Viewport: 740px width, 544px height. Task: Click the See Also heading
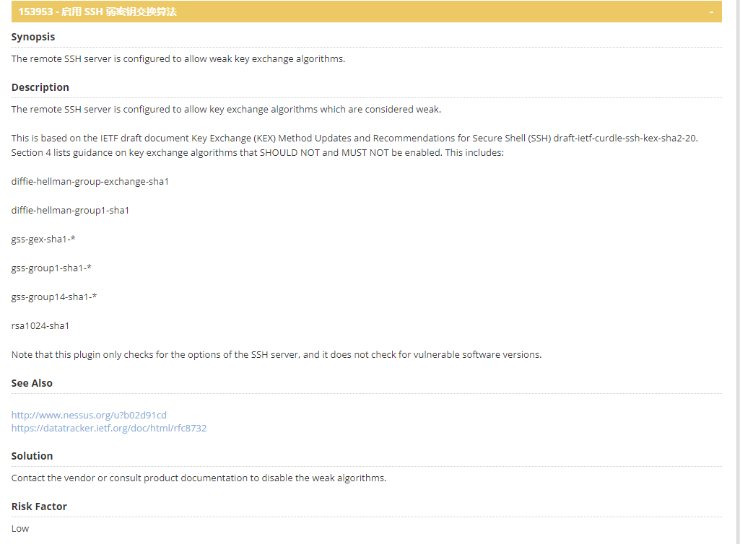point(32,383)
